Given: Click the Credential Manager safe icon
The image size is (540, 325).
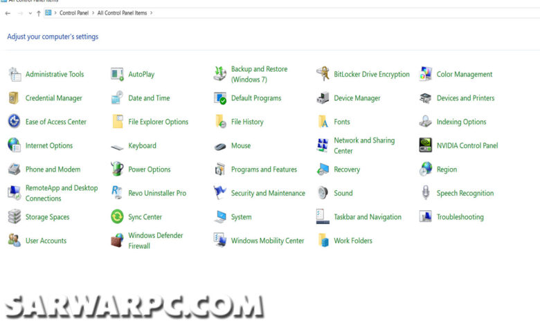Looking at the screenshot, I should 14,98.
